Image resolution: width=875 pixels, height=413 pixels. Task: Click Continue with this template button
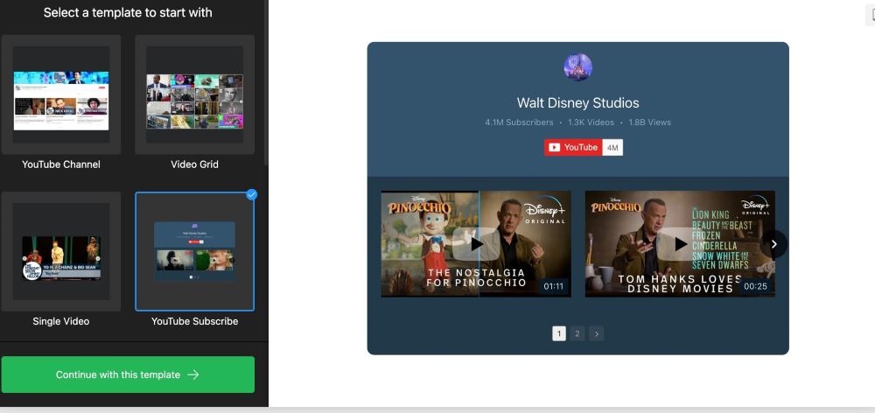coord(128,374)
